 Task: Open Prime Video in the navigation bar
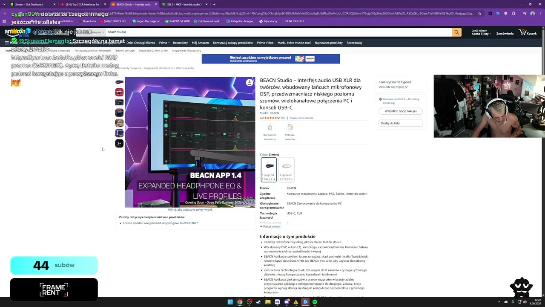tap(265, 43)
